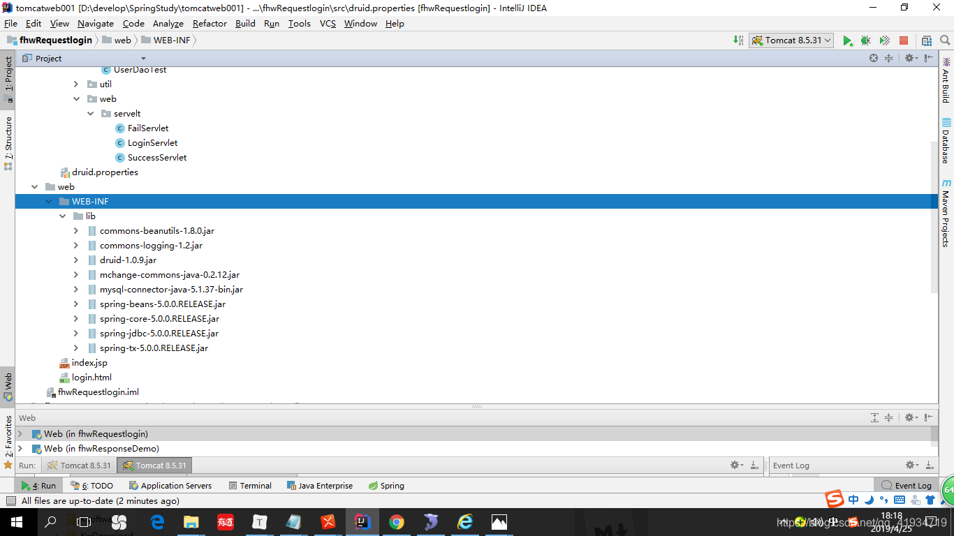Open Web panel settings gear

[x=910, y=418]
